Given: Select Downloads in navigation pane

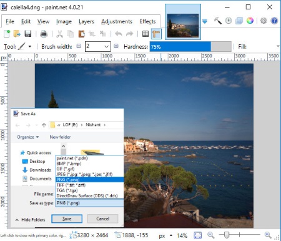Looking at the screenshot, I should pyautogui.click(x=37, y=170).
